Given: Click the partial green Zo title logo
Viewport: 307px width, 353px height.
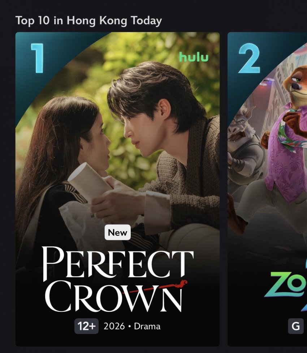Looking at the screenshot, I should pyautogui.click(x=285, y=285).
